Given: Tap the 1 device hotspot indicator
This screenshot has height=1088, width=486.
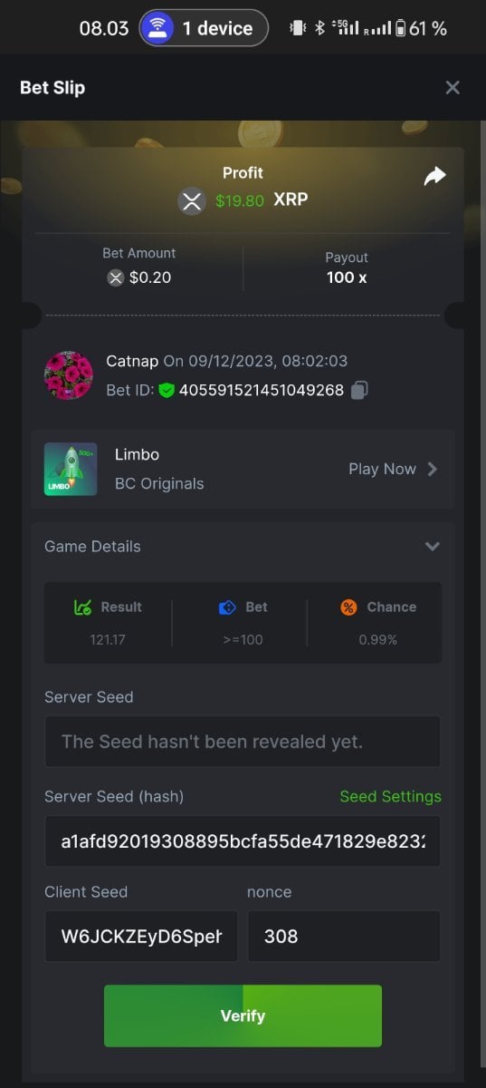Looking at the screenshot, I should [204, 27].
